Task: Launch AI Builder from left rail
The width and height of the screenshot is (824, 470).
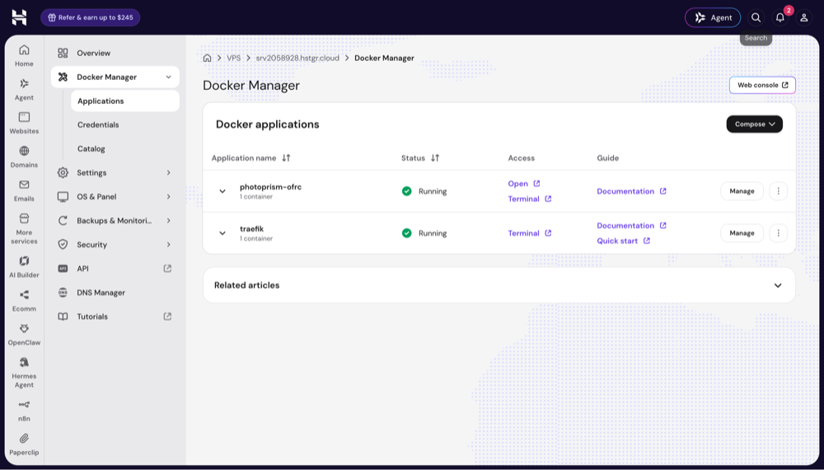Action: click(24, 266)
